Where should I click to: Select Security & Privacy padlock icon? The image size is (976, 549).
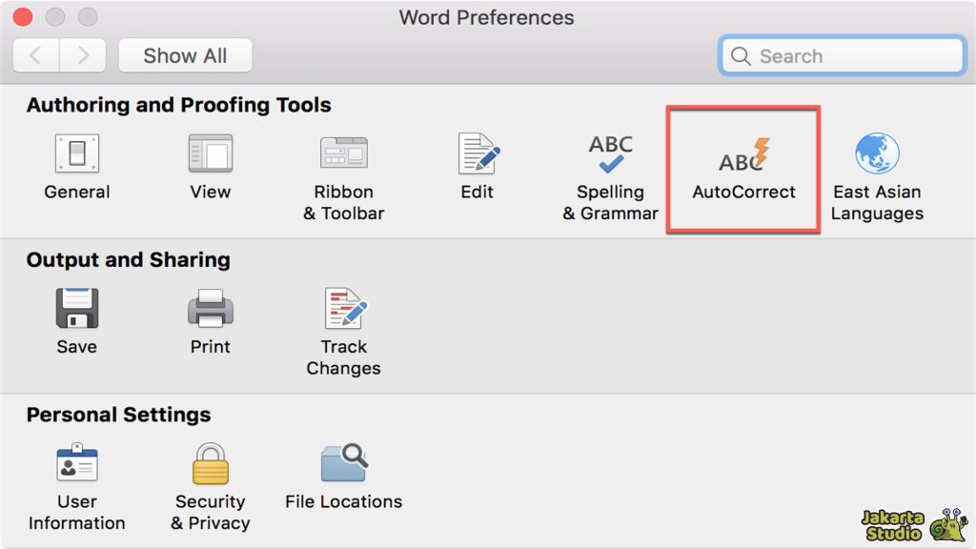[211, 464]
